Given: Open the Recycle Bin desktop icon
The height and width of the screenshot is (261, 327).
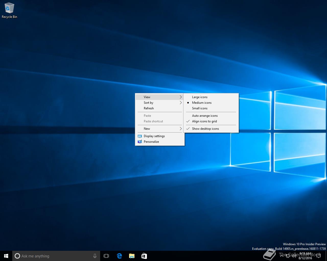Looking at the screenshot, I should pos(9,10).
